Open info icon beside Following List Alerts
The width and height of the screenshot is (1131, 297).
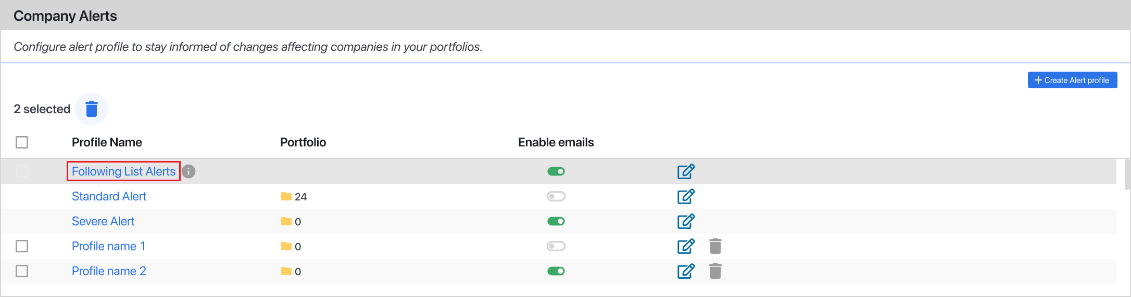pos(188,171)
